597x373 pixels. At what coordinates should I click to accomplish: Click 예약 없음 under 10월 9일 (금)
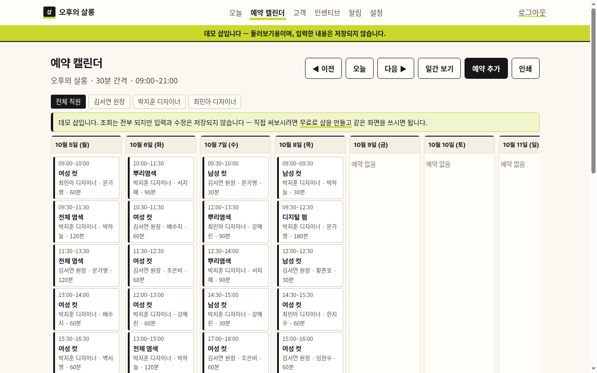[364, 164]
